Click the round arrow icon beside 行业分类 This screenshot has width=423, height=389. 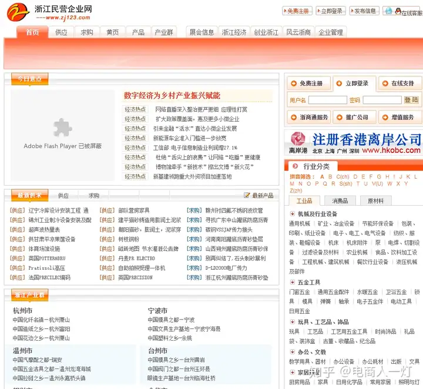[295, 166]
